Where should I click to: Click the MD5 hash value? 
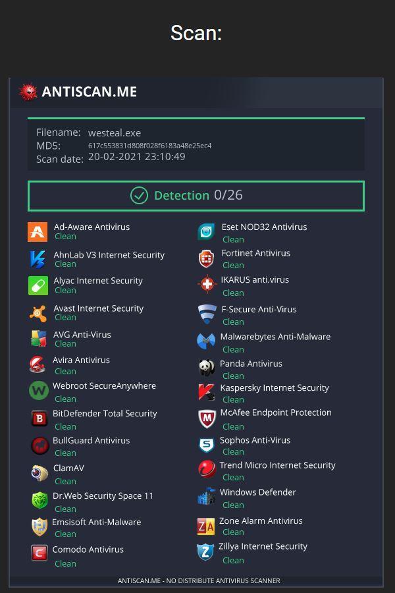click(x=149, y=146)
